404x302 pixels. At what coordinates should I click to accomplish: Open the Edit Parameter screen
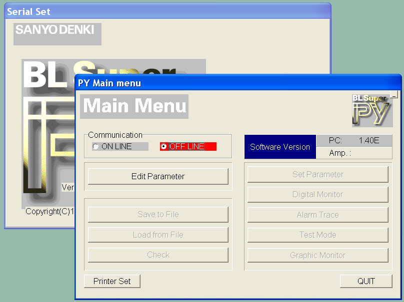(x=158, y=177)
